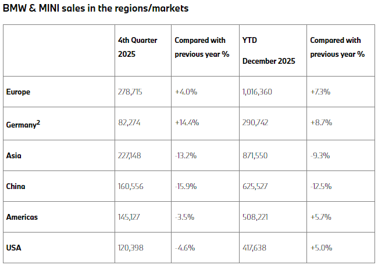Viewport: 378px width, 265px height.
Task: Click Europe's 4th quarter value 278,715
Action: [x=130, y=92]
